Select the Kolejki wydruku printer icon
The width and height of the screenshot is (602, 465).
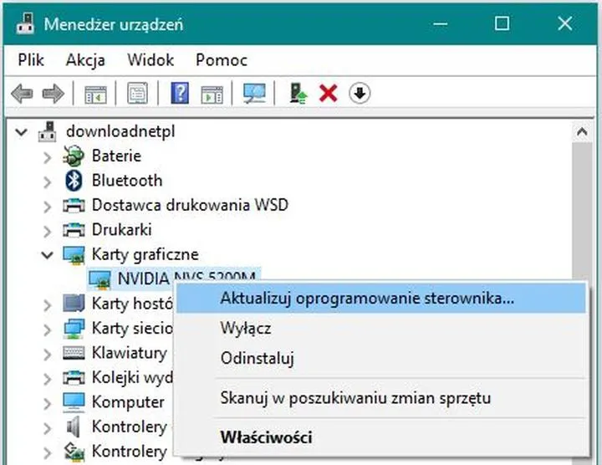(74, 377)
